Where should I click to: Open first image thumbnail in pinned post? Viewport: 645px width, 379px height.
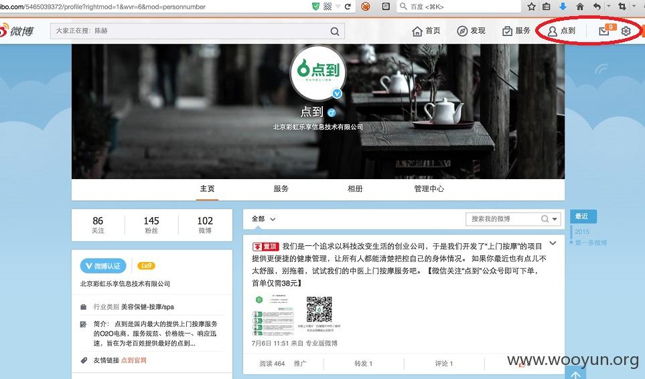click(273, 315)
